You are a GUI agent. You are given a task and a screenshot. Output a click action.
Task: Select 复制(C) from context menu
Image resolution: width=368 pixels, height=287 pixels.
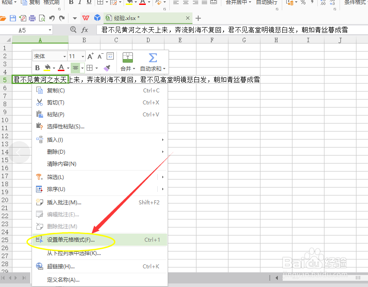(x=100, y=91)
